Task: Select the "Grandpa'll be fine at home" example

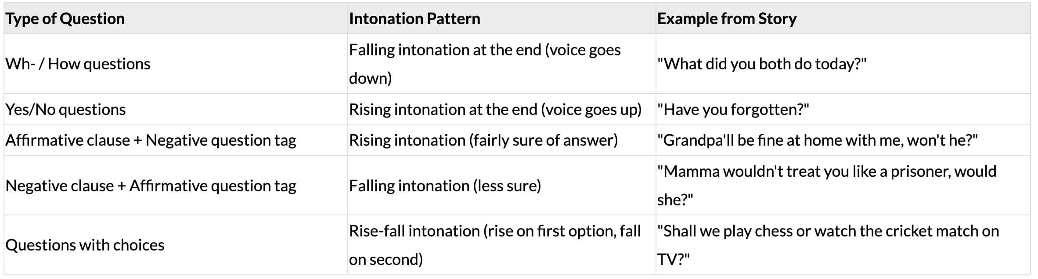Action: tap(817, 140)
